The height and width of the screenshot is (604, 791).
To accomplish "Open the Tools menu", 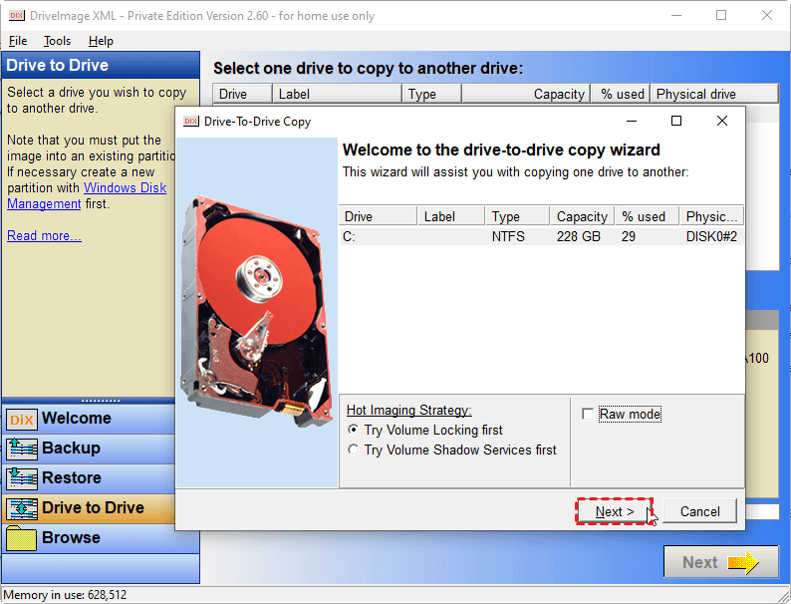I will pos(57,41).
